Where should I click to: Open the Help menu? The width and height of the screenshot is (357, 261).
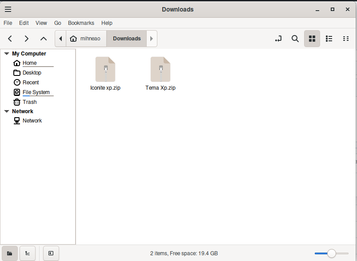click(107, 23)
